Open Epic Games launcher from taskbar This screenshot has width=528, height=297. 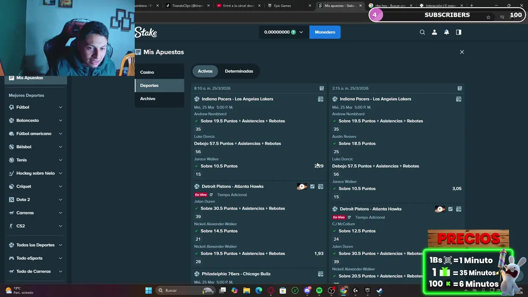[368, 290]
